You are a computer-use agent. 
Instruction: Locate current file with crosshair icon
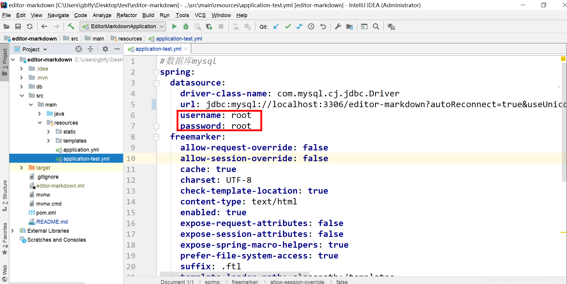click(79, 49)
